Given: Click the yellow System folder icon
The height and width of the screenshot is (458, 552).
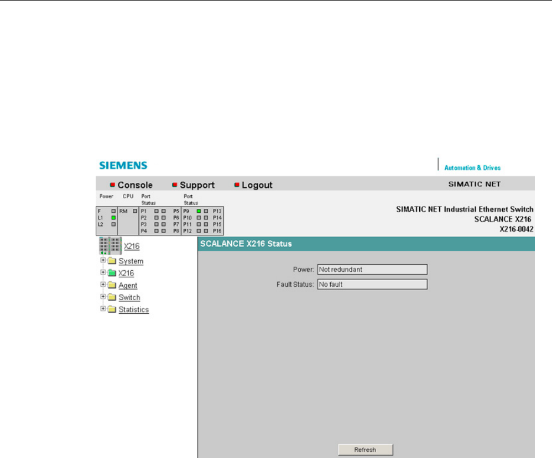Looking at the screenshot, I should pyautogui.click(x=112, y=261).
